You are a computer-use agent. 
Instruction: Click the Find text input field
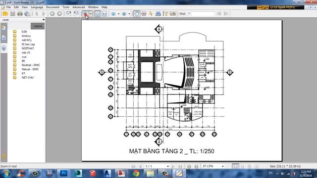coord(203,14)
